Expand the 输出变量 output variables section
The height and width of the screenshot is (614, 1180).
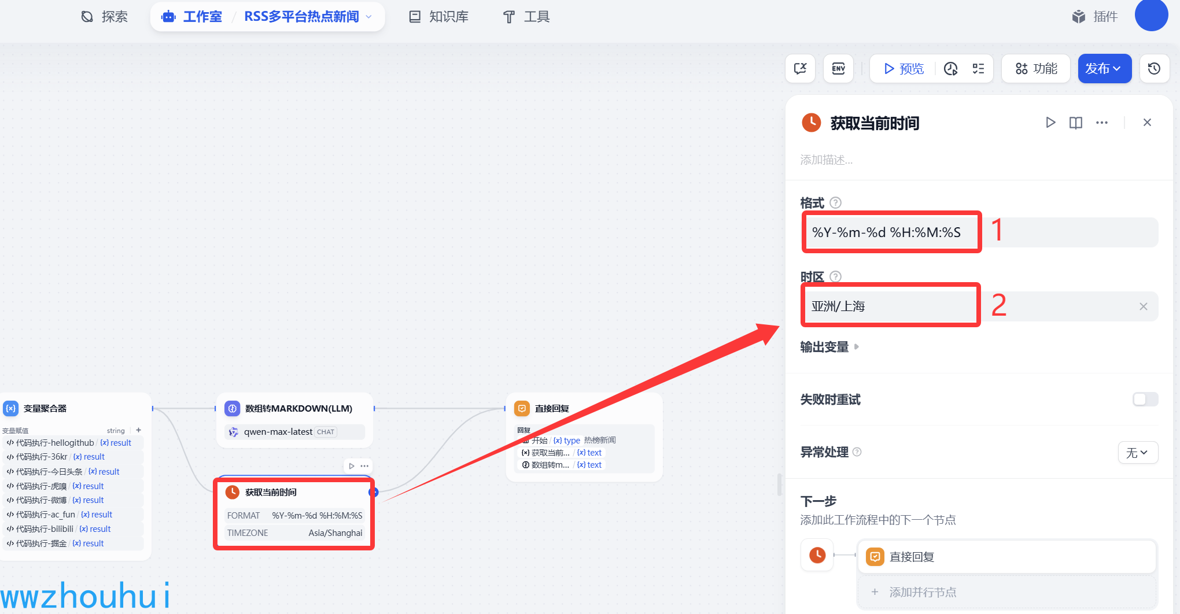(x=829, y=347)
